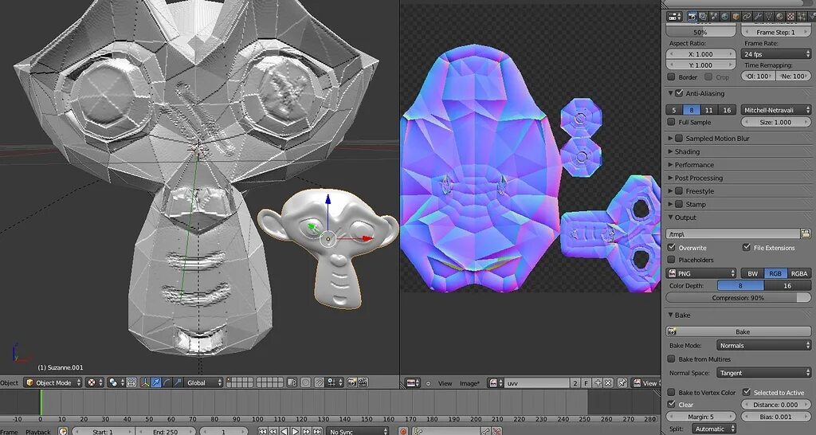Click the UV editor type selector icon

point(414,383)
